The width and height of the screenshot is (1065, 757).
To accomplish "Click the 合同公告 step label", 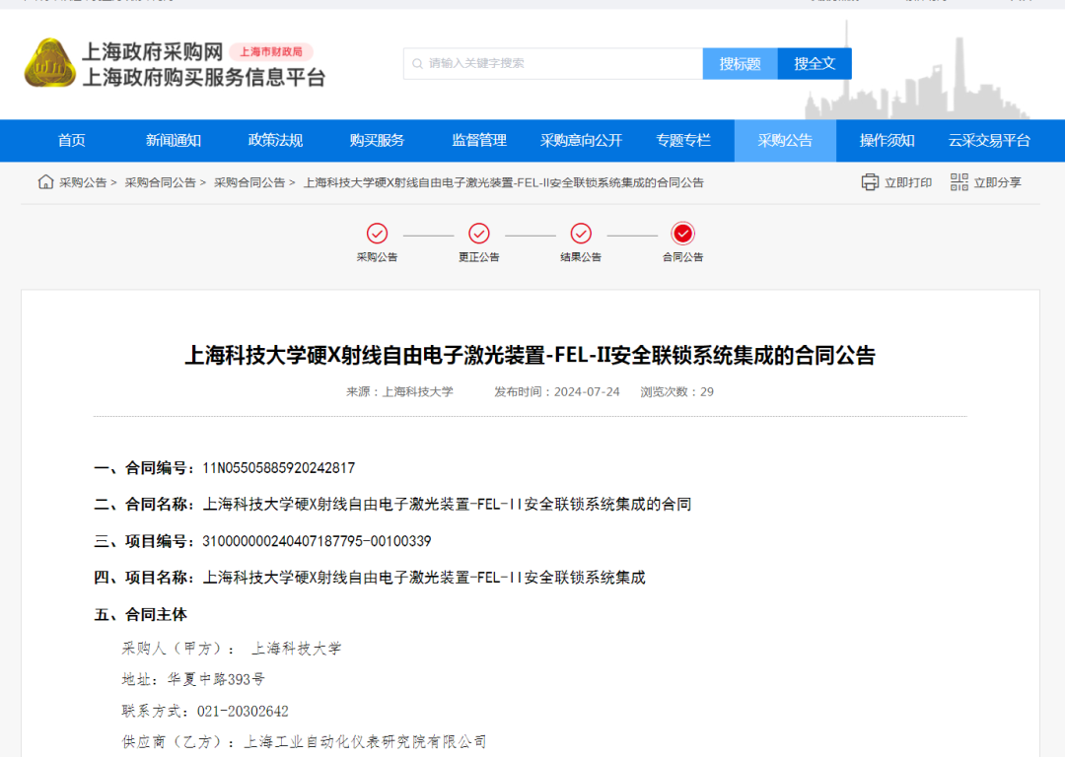I will tap(682, 257).
